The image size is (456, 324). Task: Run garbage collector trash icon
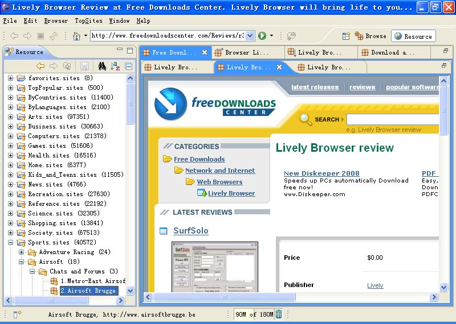279,314
